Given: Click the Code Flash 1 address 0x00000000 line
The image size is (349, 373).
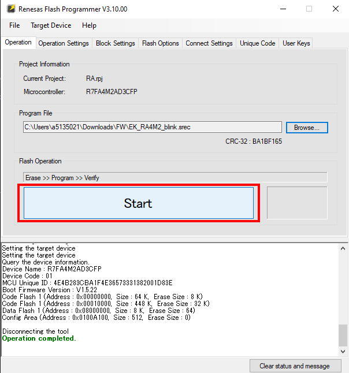Looking at the screenshot, I should click(102, 297).
